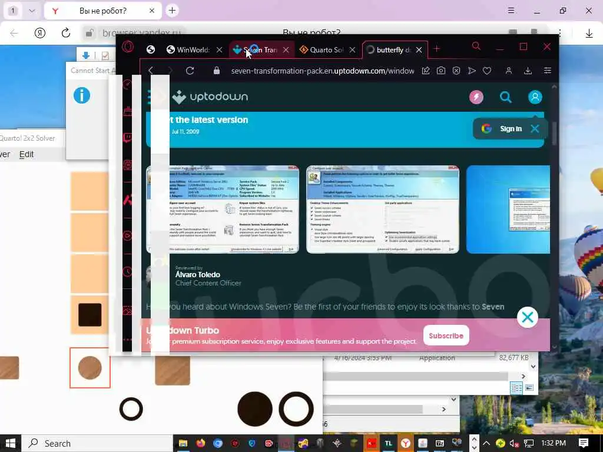Focus the uptodown.com address bar
603x452 pixels.
coord(322,71)
